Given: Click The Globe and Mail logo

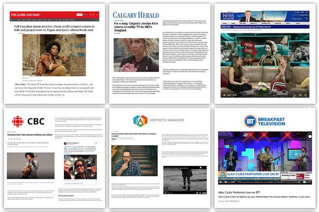Looking at the screenshot, I should (26, 15).
